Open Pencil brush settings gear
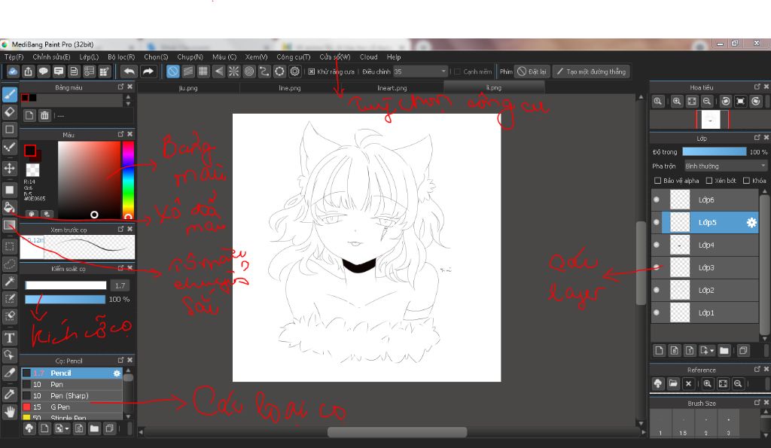 tap(117, 373)
